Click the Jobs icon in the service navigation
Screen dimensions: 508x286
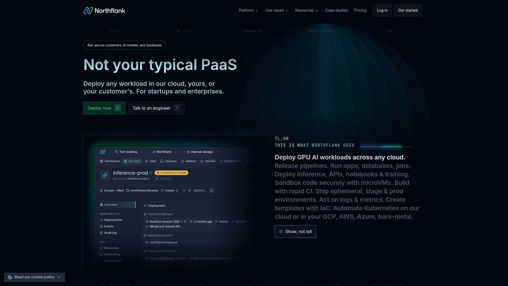(x=146, y=161)
